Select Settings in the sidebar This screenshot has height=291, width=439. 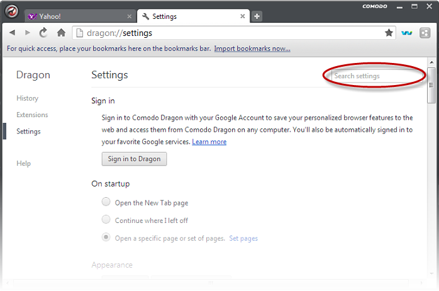[28, 131]
